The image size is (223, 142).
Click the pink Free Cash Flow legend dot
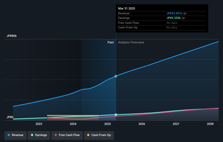pyautogui.click(x=56, y=135)
